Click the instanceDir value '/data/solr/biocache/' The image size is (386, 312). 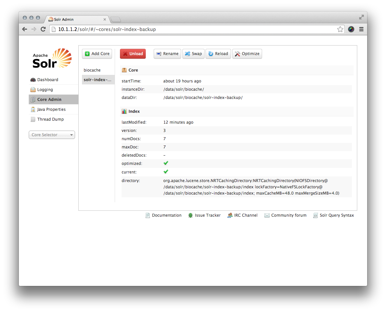click(184, 89)
